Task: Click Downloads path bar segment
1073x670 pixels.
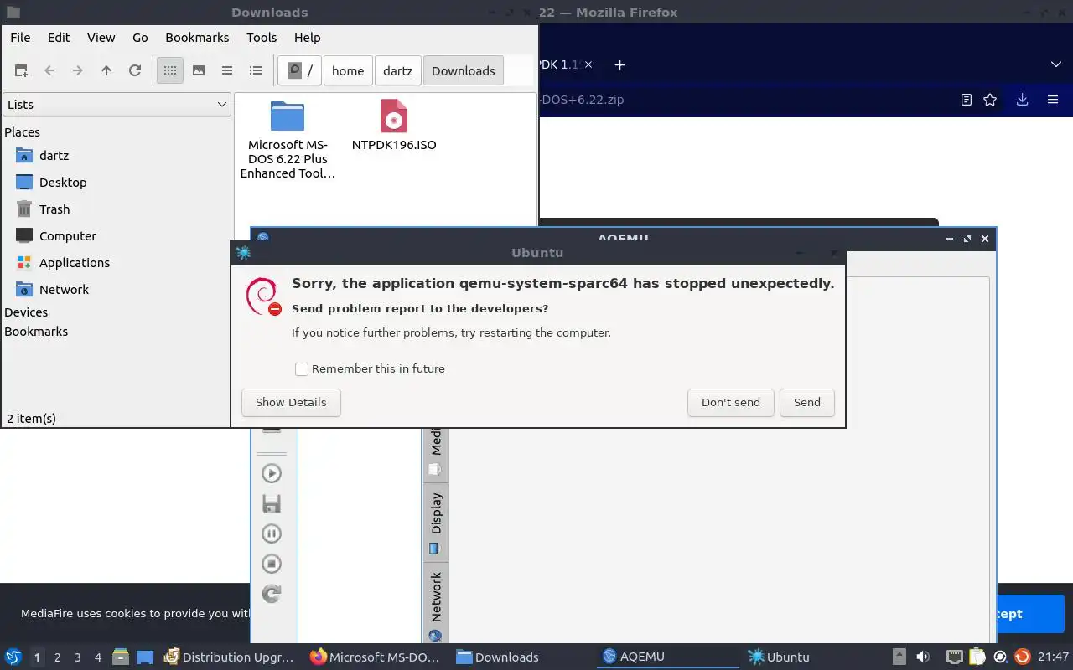Action: point(464,71)
